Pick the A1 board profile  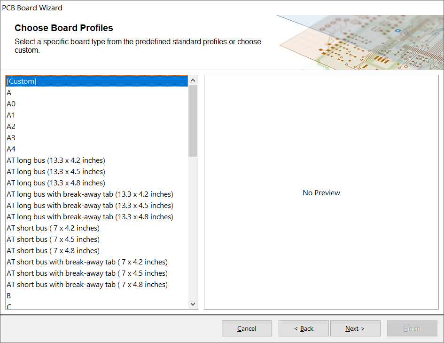[x=97, y=115]
